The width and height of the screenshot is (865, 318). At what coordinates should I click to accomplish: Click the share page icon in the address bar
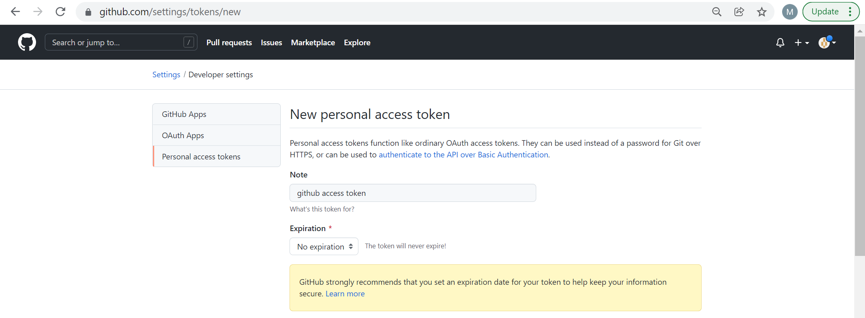(739, 12)
